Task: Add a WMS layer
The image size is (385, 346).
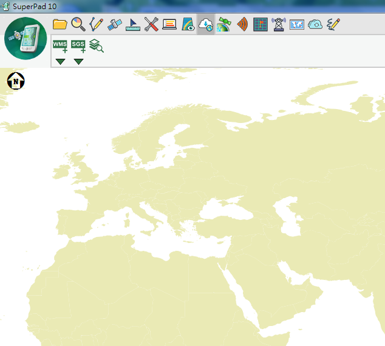Action: pos(60,46)
